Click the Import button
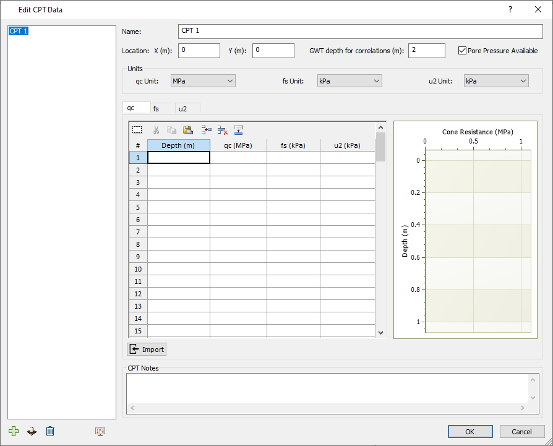Viewport: 553px width, 446px height. (146, 349)
